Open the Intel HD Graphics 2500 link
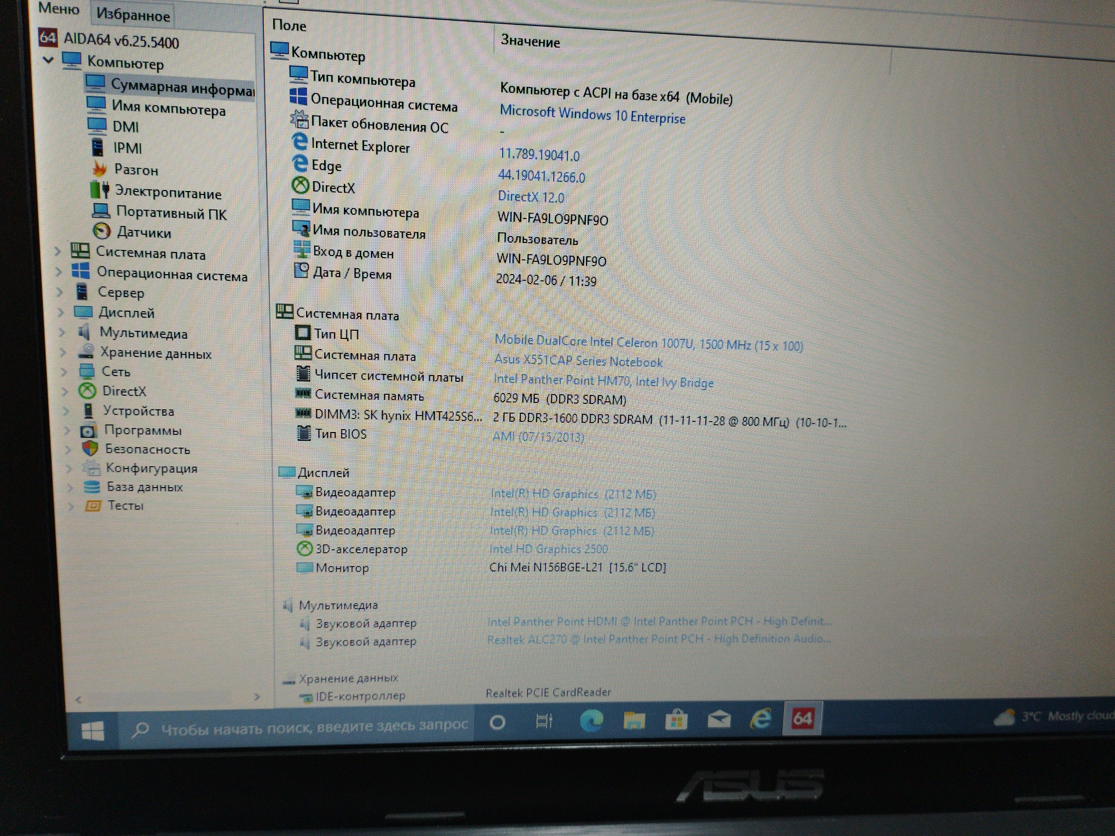 tap(549, 549)
